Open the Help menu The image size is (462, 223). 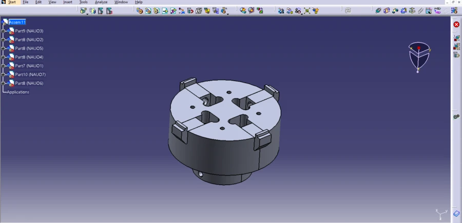coord(139,2)
